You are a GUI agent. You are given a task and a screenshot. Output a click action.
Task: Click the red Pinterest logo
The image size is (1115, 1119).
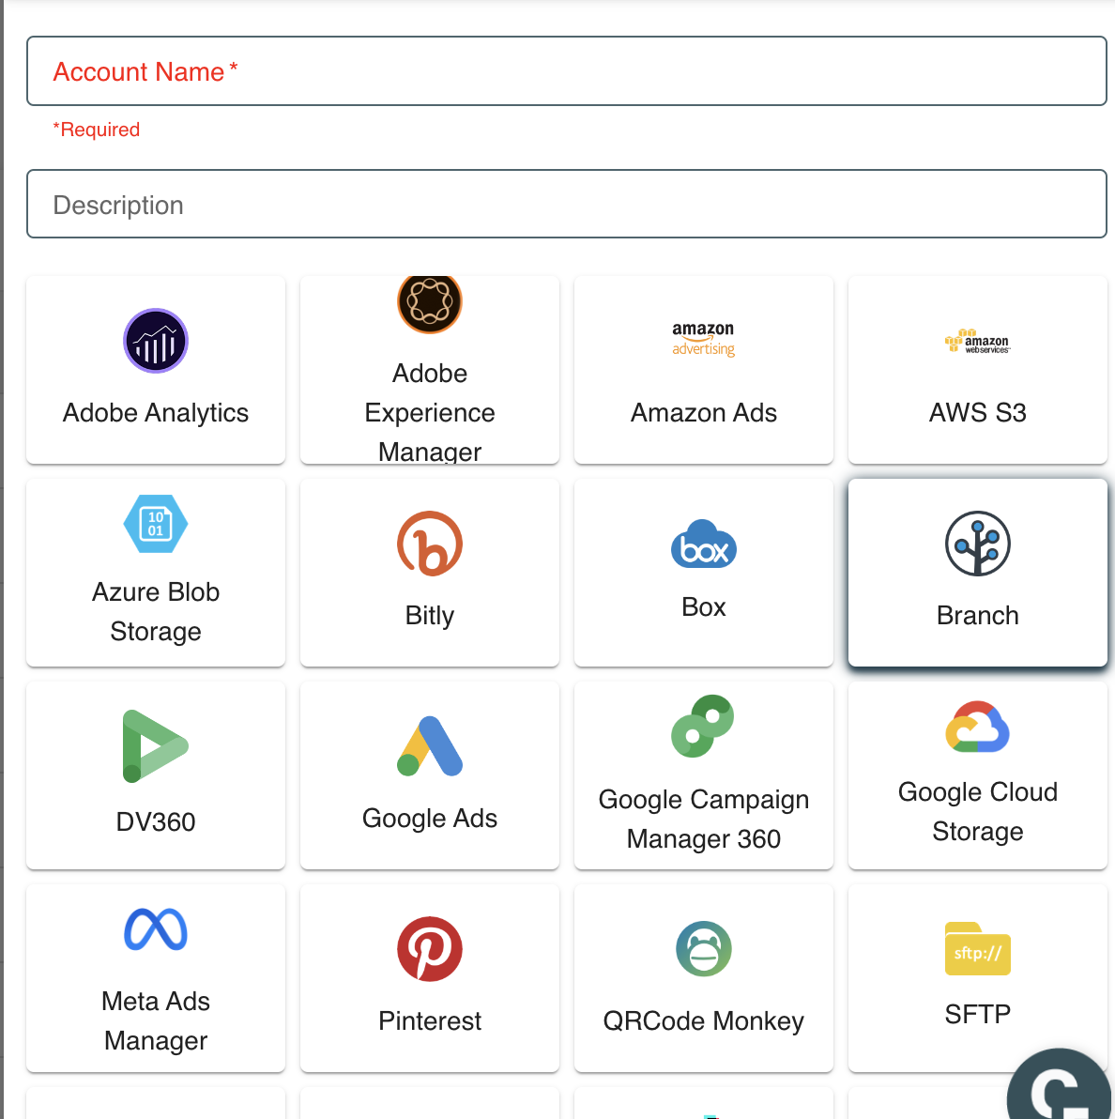pos(430,949)
